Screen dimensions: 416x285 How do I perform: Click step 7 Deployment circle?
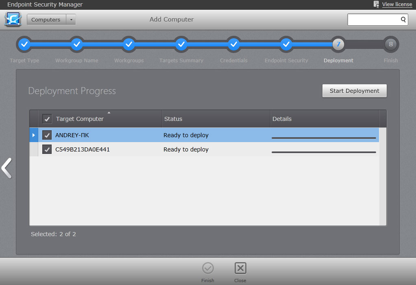point(338,44)
